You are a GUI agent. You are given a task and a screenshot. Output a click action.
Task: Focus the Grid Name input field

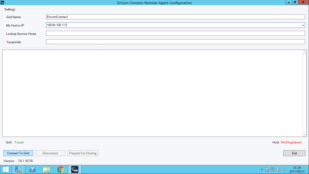[175, 17]
